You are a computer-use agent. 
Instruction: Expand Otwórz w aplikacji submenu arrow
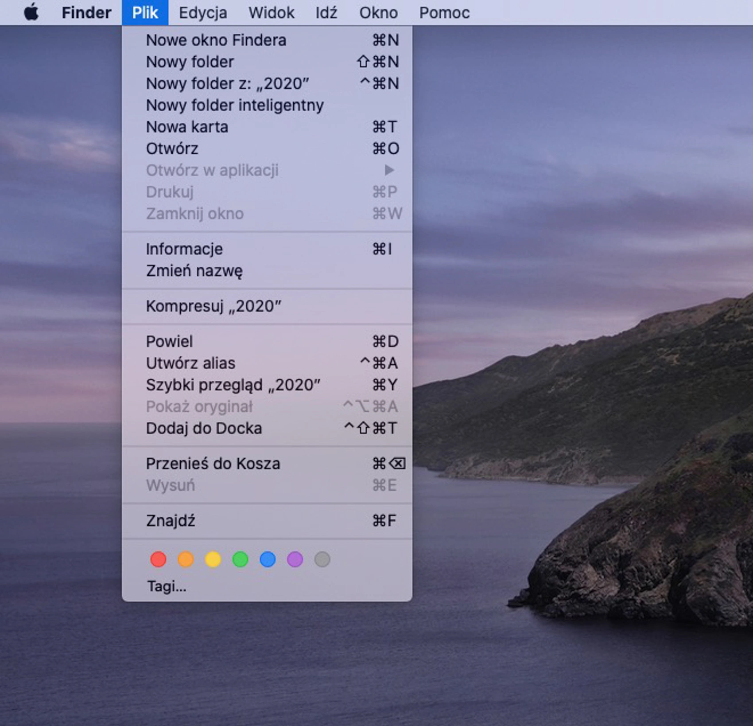click(x=389, y=170)
